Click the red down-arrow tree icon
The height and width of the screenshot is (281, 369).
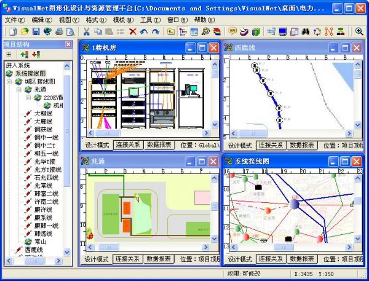click(36, 55)
